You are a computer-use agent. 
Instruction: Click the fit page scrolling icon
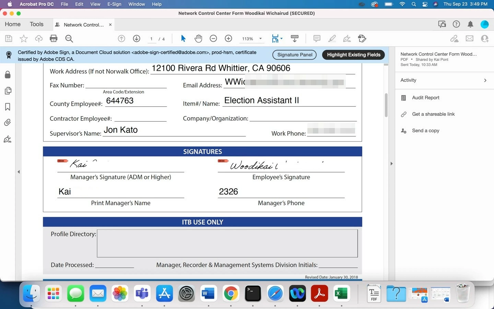click(x=275, y=38)
